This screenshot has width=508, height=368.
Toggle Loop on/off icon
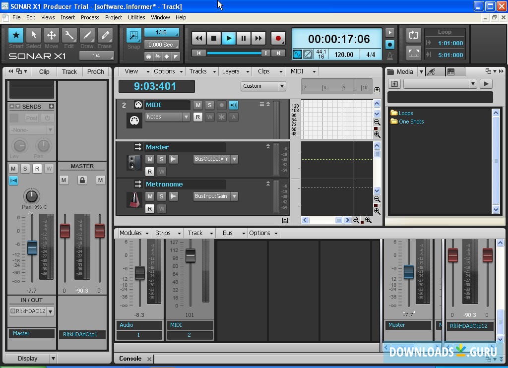click(x=414, y=35)
